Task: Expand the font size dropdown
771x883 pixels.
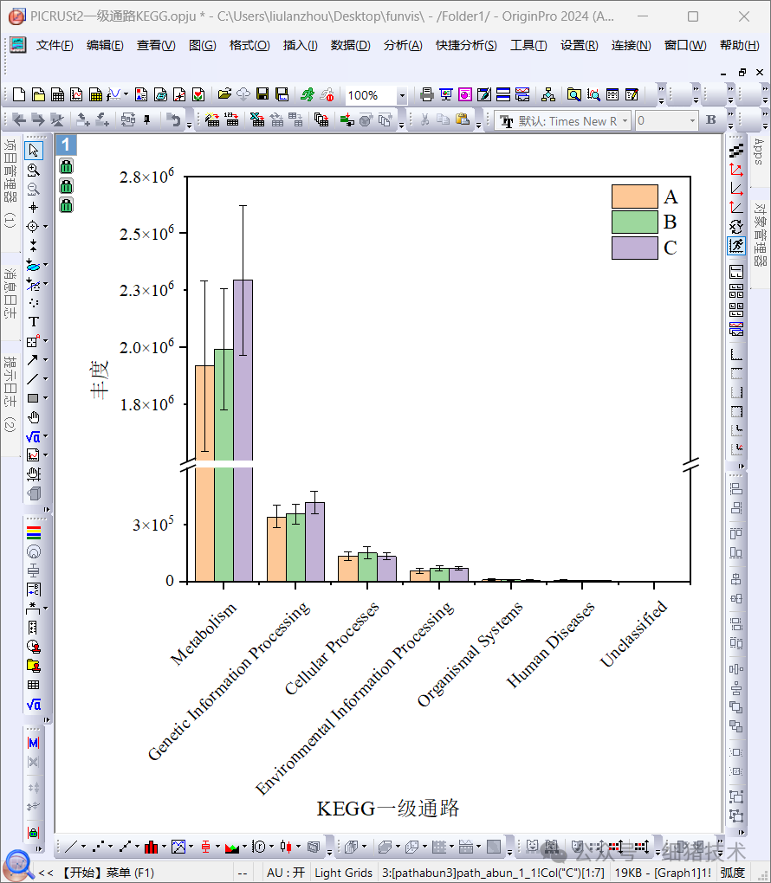Action: (x=690, y=121)
